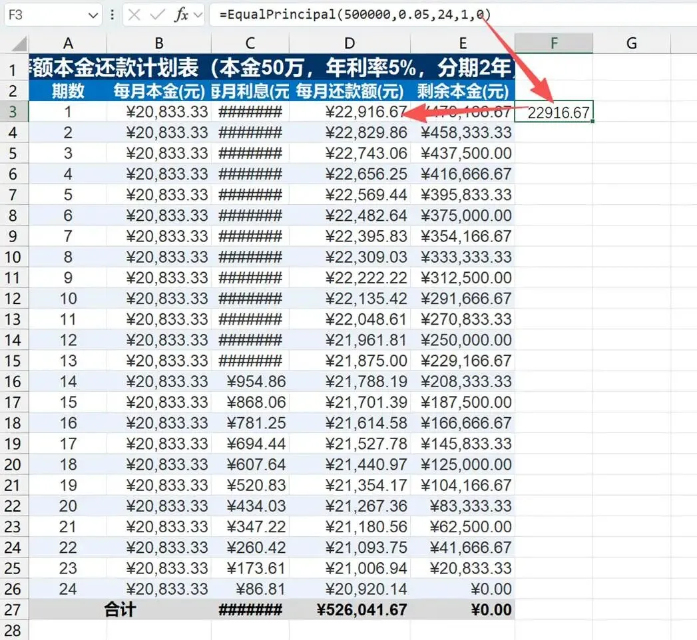
Task: Select column B header
Action: (x=158, y=43)
